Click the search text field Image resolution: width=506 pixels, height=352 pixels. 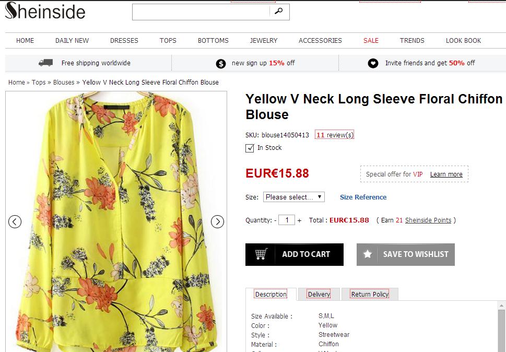[x=201, y=12]
